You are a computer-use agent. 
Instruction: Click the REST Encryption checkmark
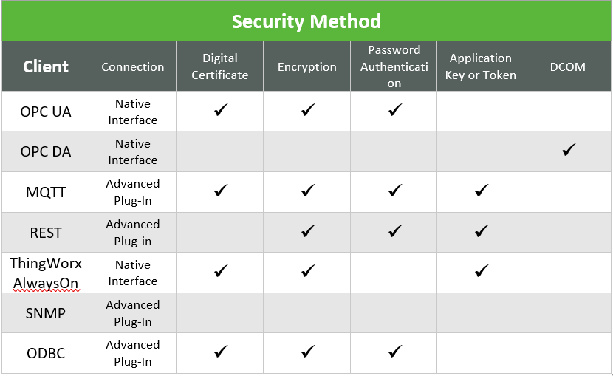tap(308, 231)
